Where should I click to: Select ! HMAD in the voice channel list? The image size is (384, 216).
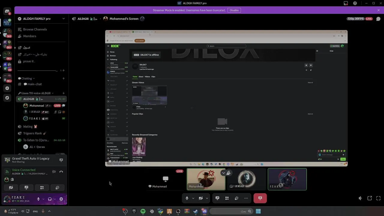(x=44, y=112)
